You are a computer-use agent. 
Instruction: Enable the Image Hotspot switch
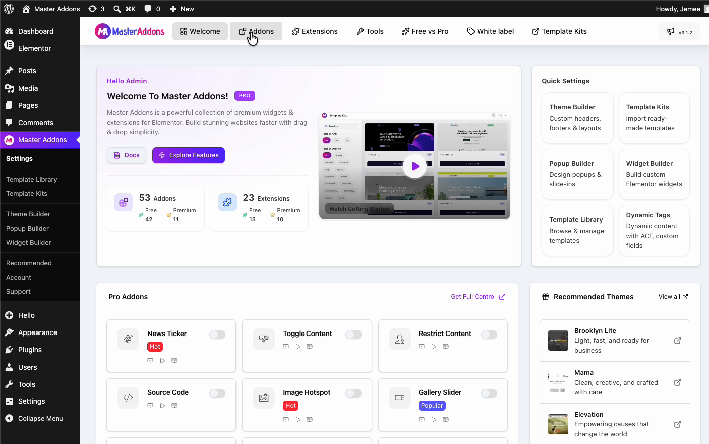point(353,393)
